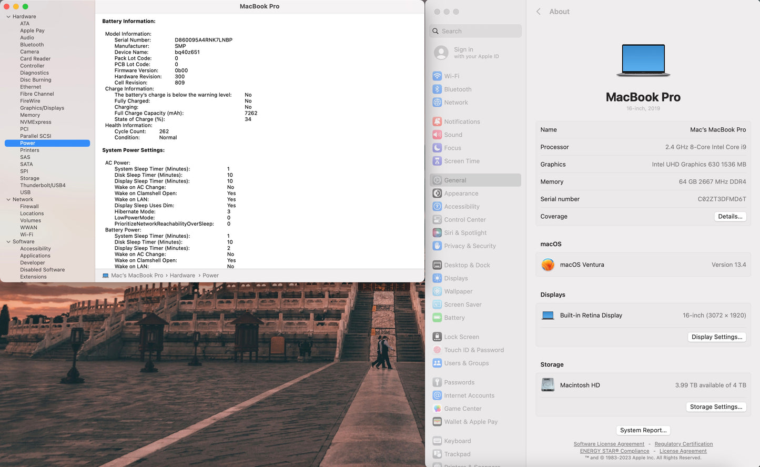
Task: Select General in System Settings sidebar
Action: (475, 180)
